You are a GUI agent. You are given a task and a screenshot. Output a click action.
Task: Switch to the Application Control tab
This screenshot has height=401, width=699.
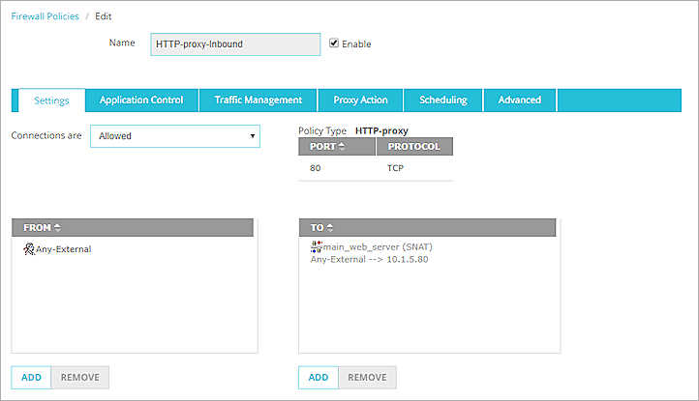tap(141, 100)
